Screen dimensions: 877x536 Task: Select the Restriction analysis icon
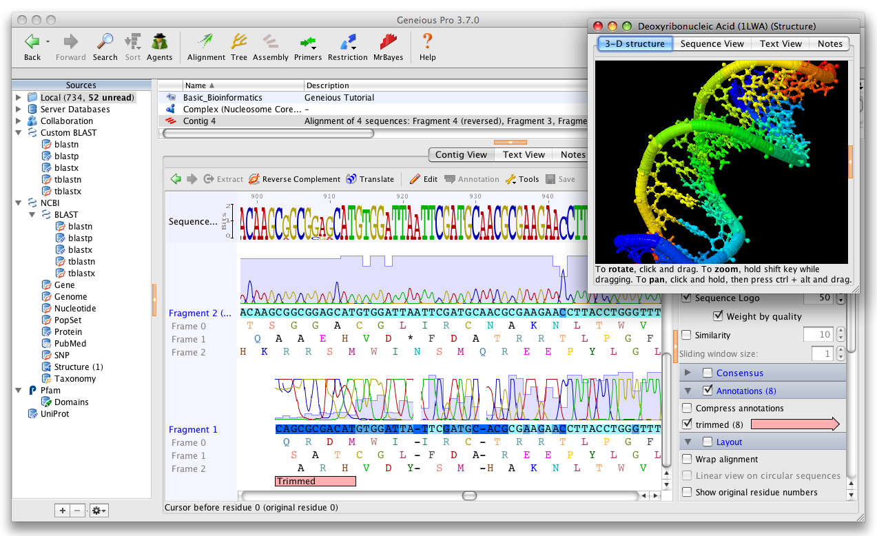(347, 46)
